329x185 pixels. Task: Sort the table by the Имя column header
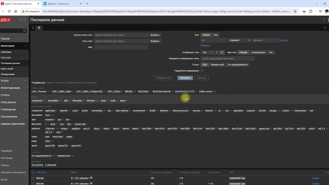click(x=73, y=173)
